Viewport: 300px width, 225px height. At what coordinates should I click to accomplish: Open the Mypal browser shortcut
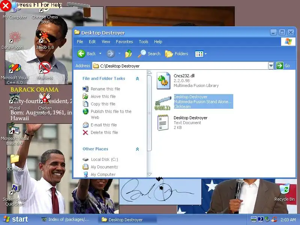[x=15, y=101]
